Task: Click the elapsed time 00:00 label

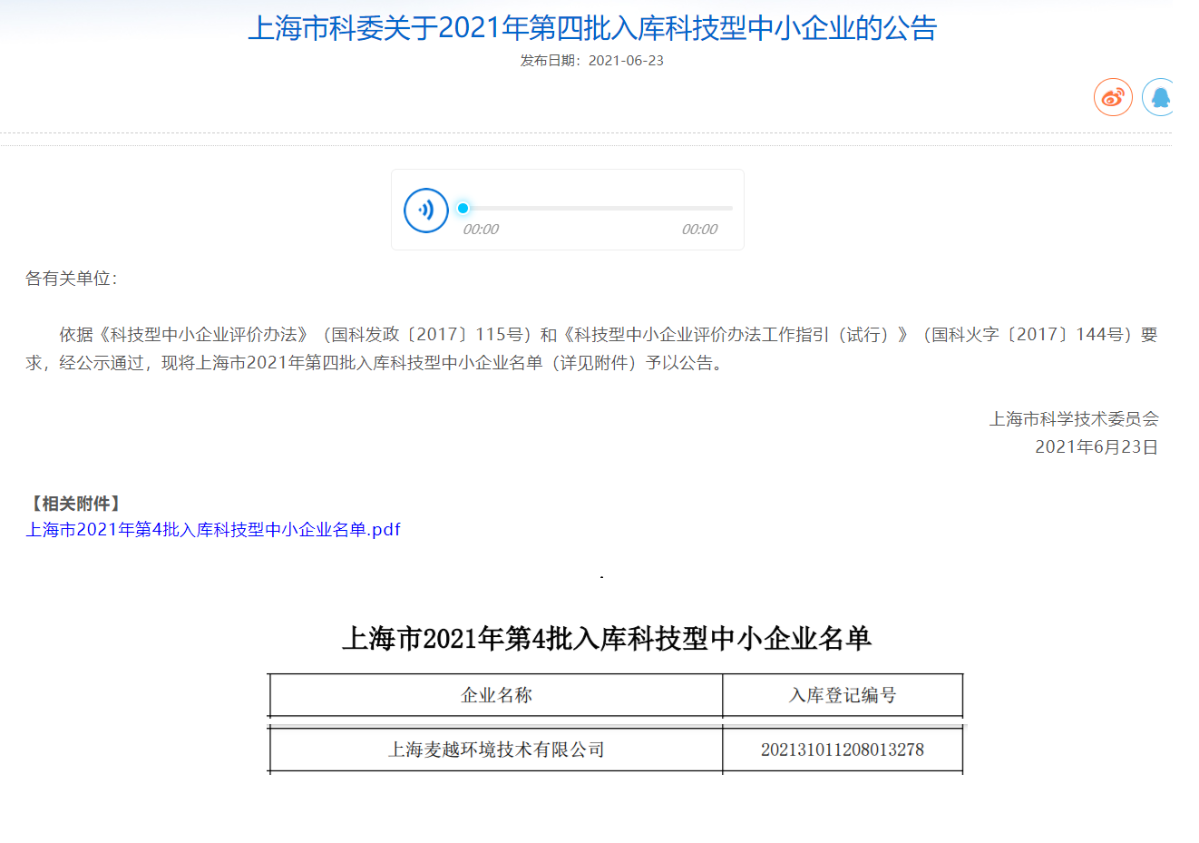Action: click(x=481, y=230)
